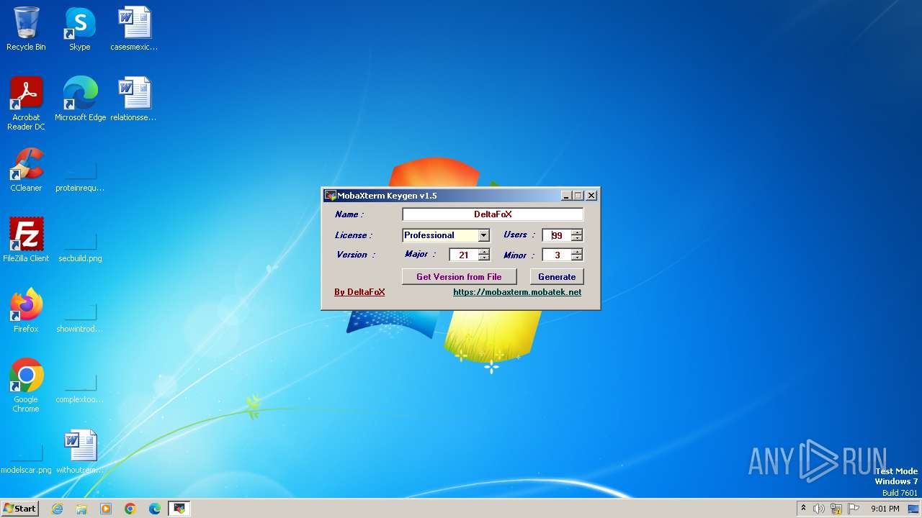
Task: Increase the Minor version stepper
Action: [x=577, y=252]
